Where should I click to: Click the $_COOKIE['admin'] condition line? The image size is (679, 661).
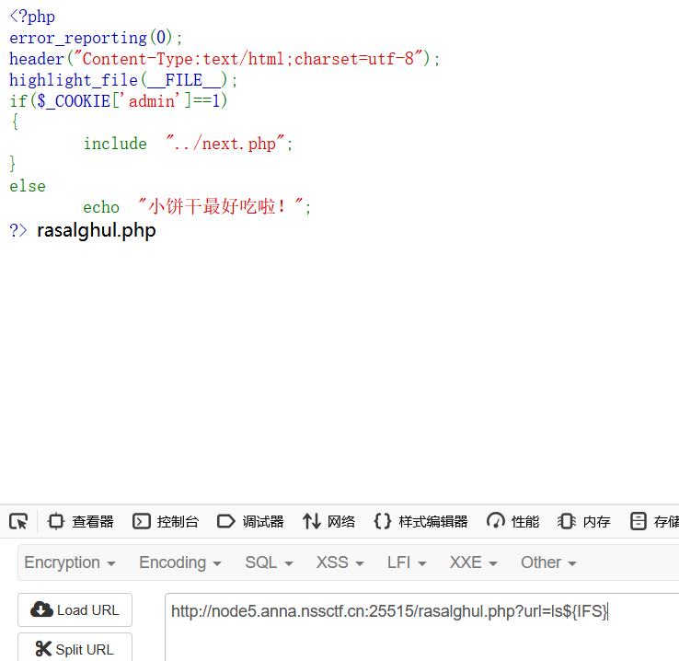tap(118, 101)
